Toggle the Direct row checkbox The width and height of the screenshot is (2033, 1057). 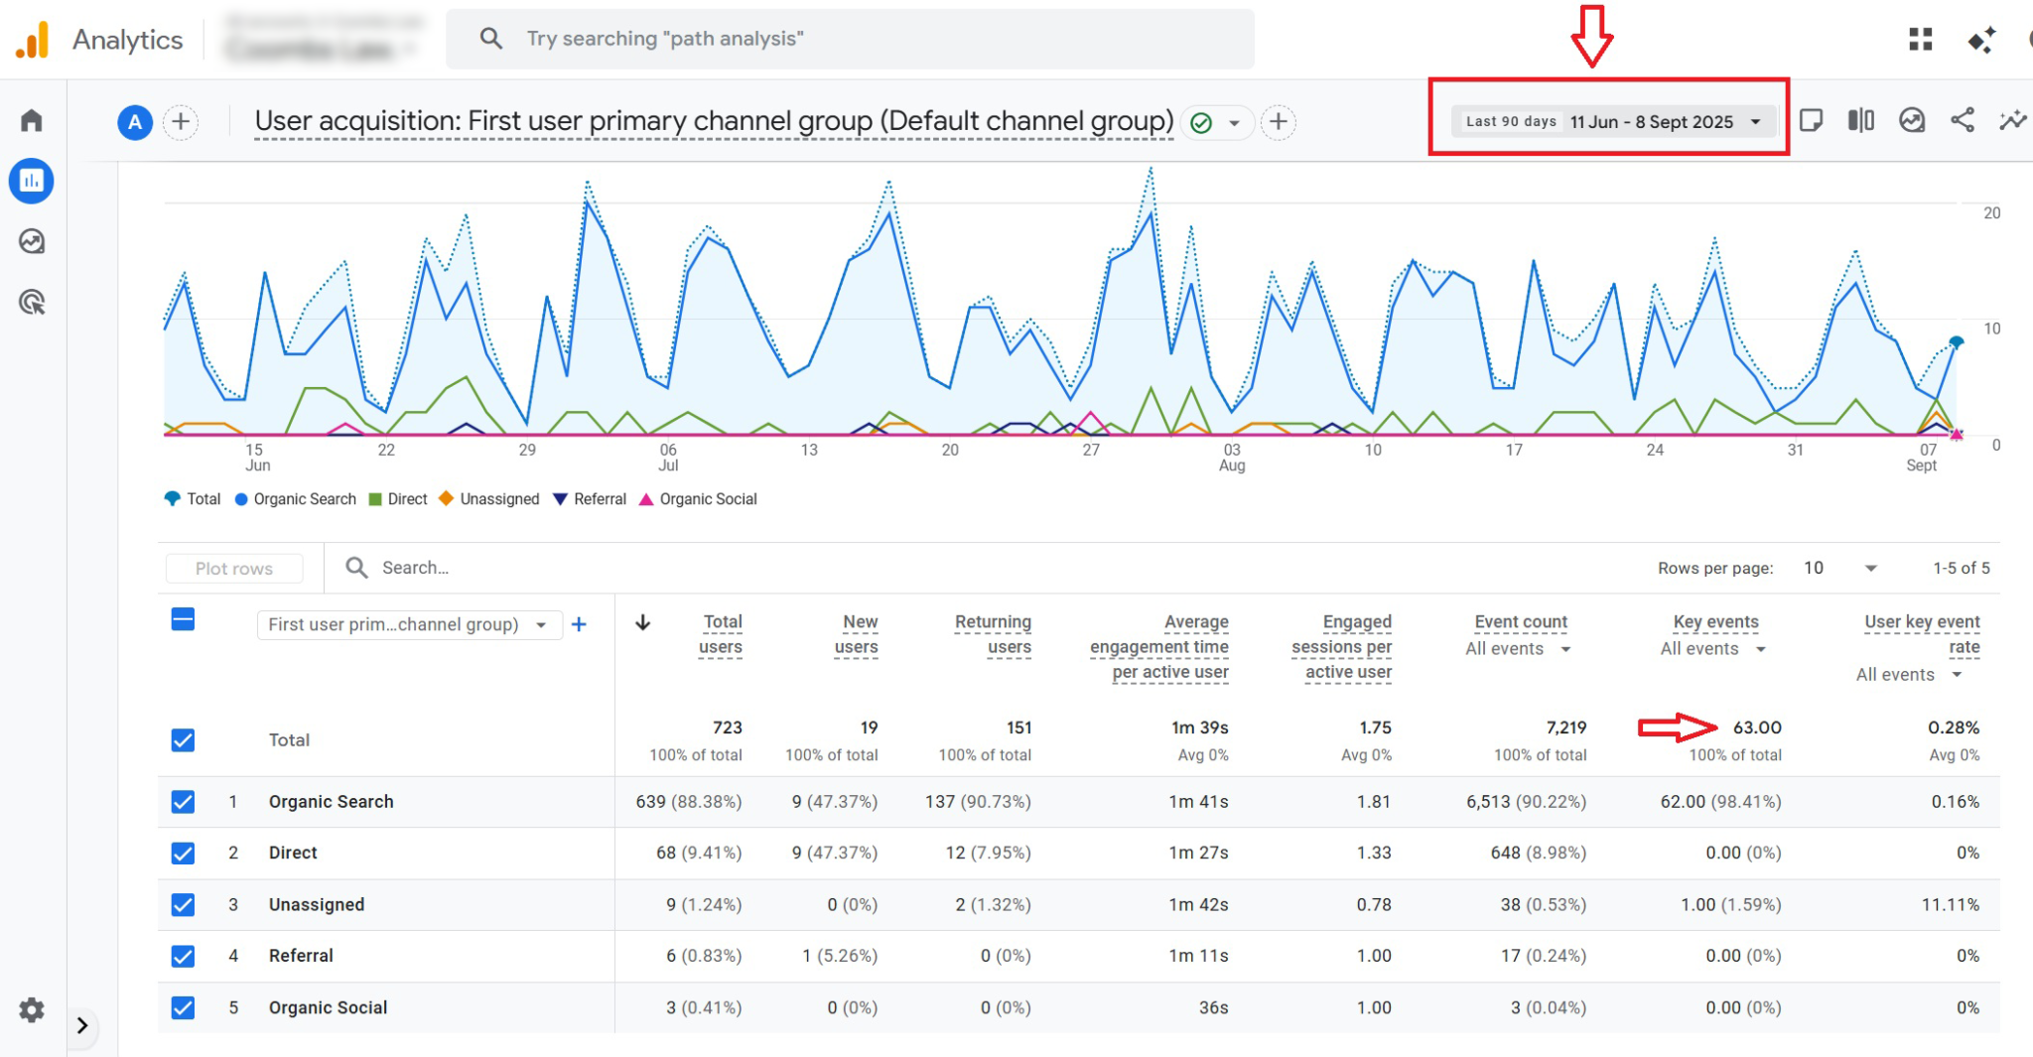(183, 854)
